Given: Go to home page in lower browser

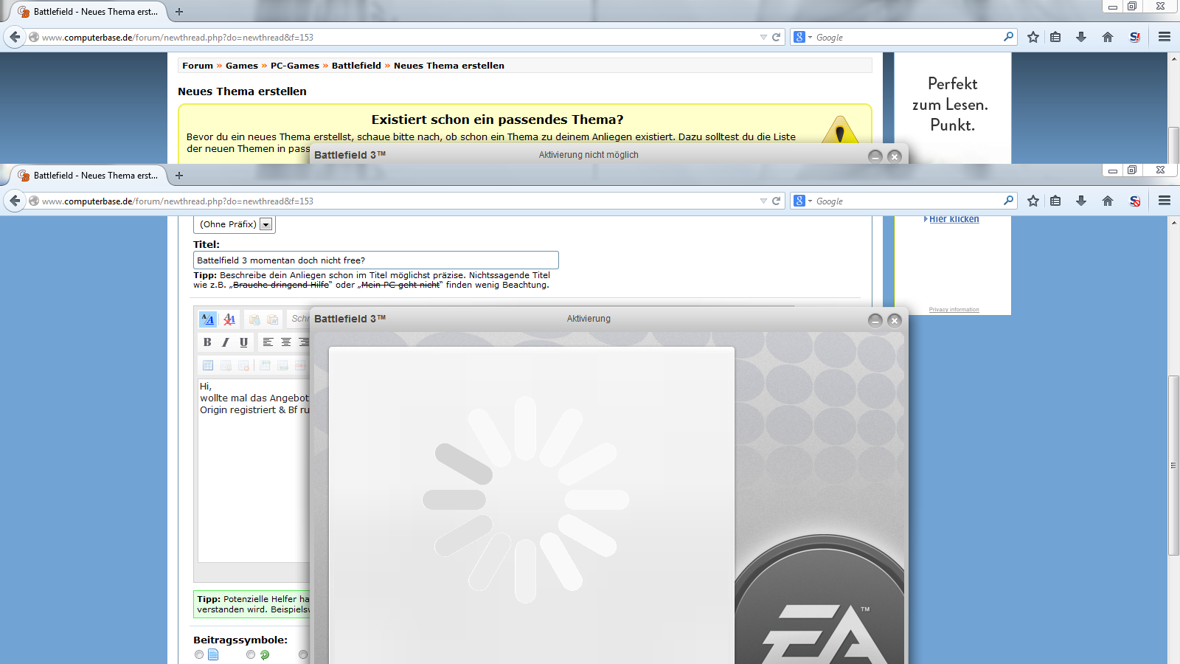Looking at the screenshot, I should click(1108, 201).
